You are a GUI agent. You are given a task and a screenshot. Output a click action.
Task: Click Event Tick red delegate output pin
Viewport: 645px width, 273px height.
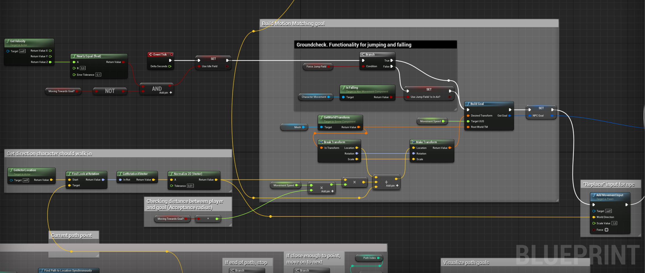click(172, 54)
